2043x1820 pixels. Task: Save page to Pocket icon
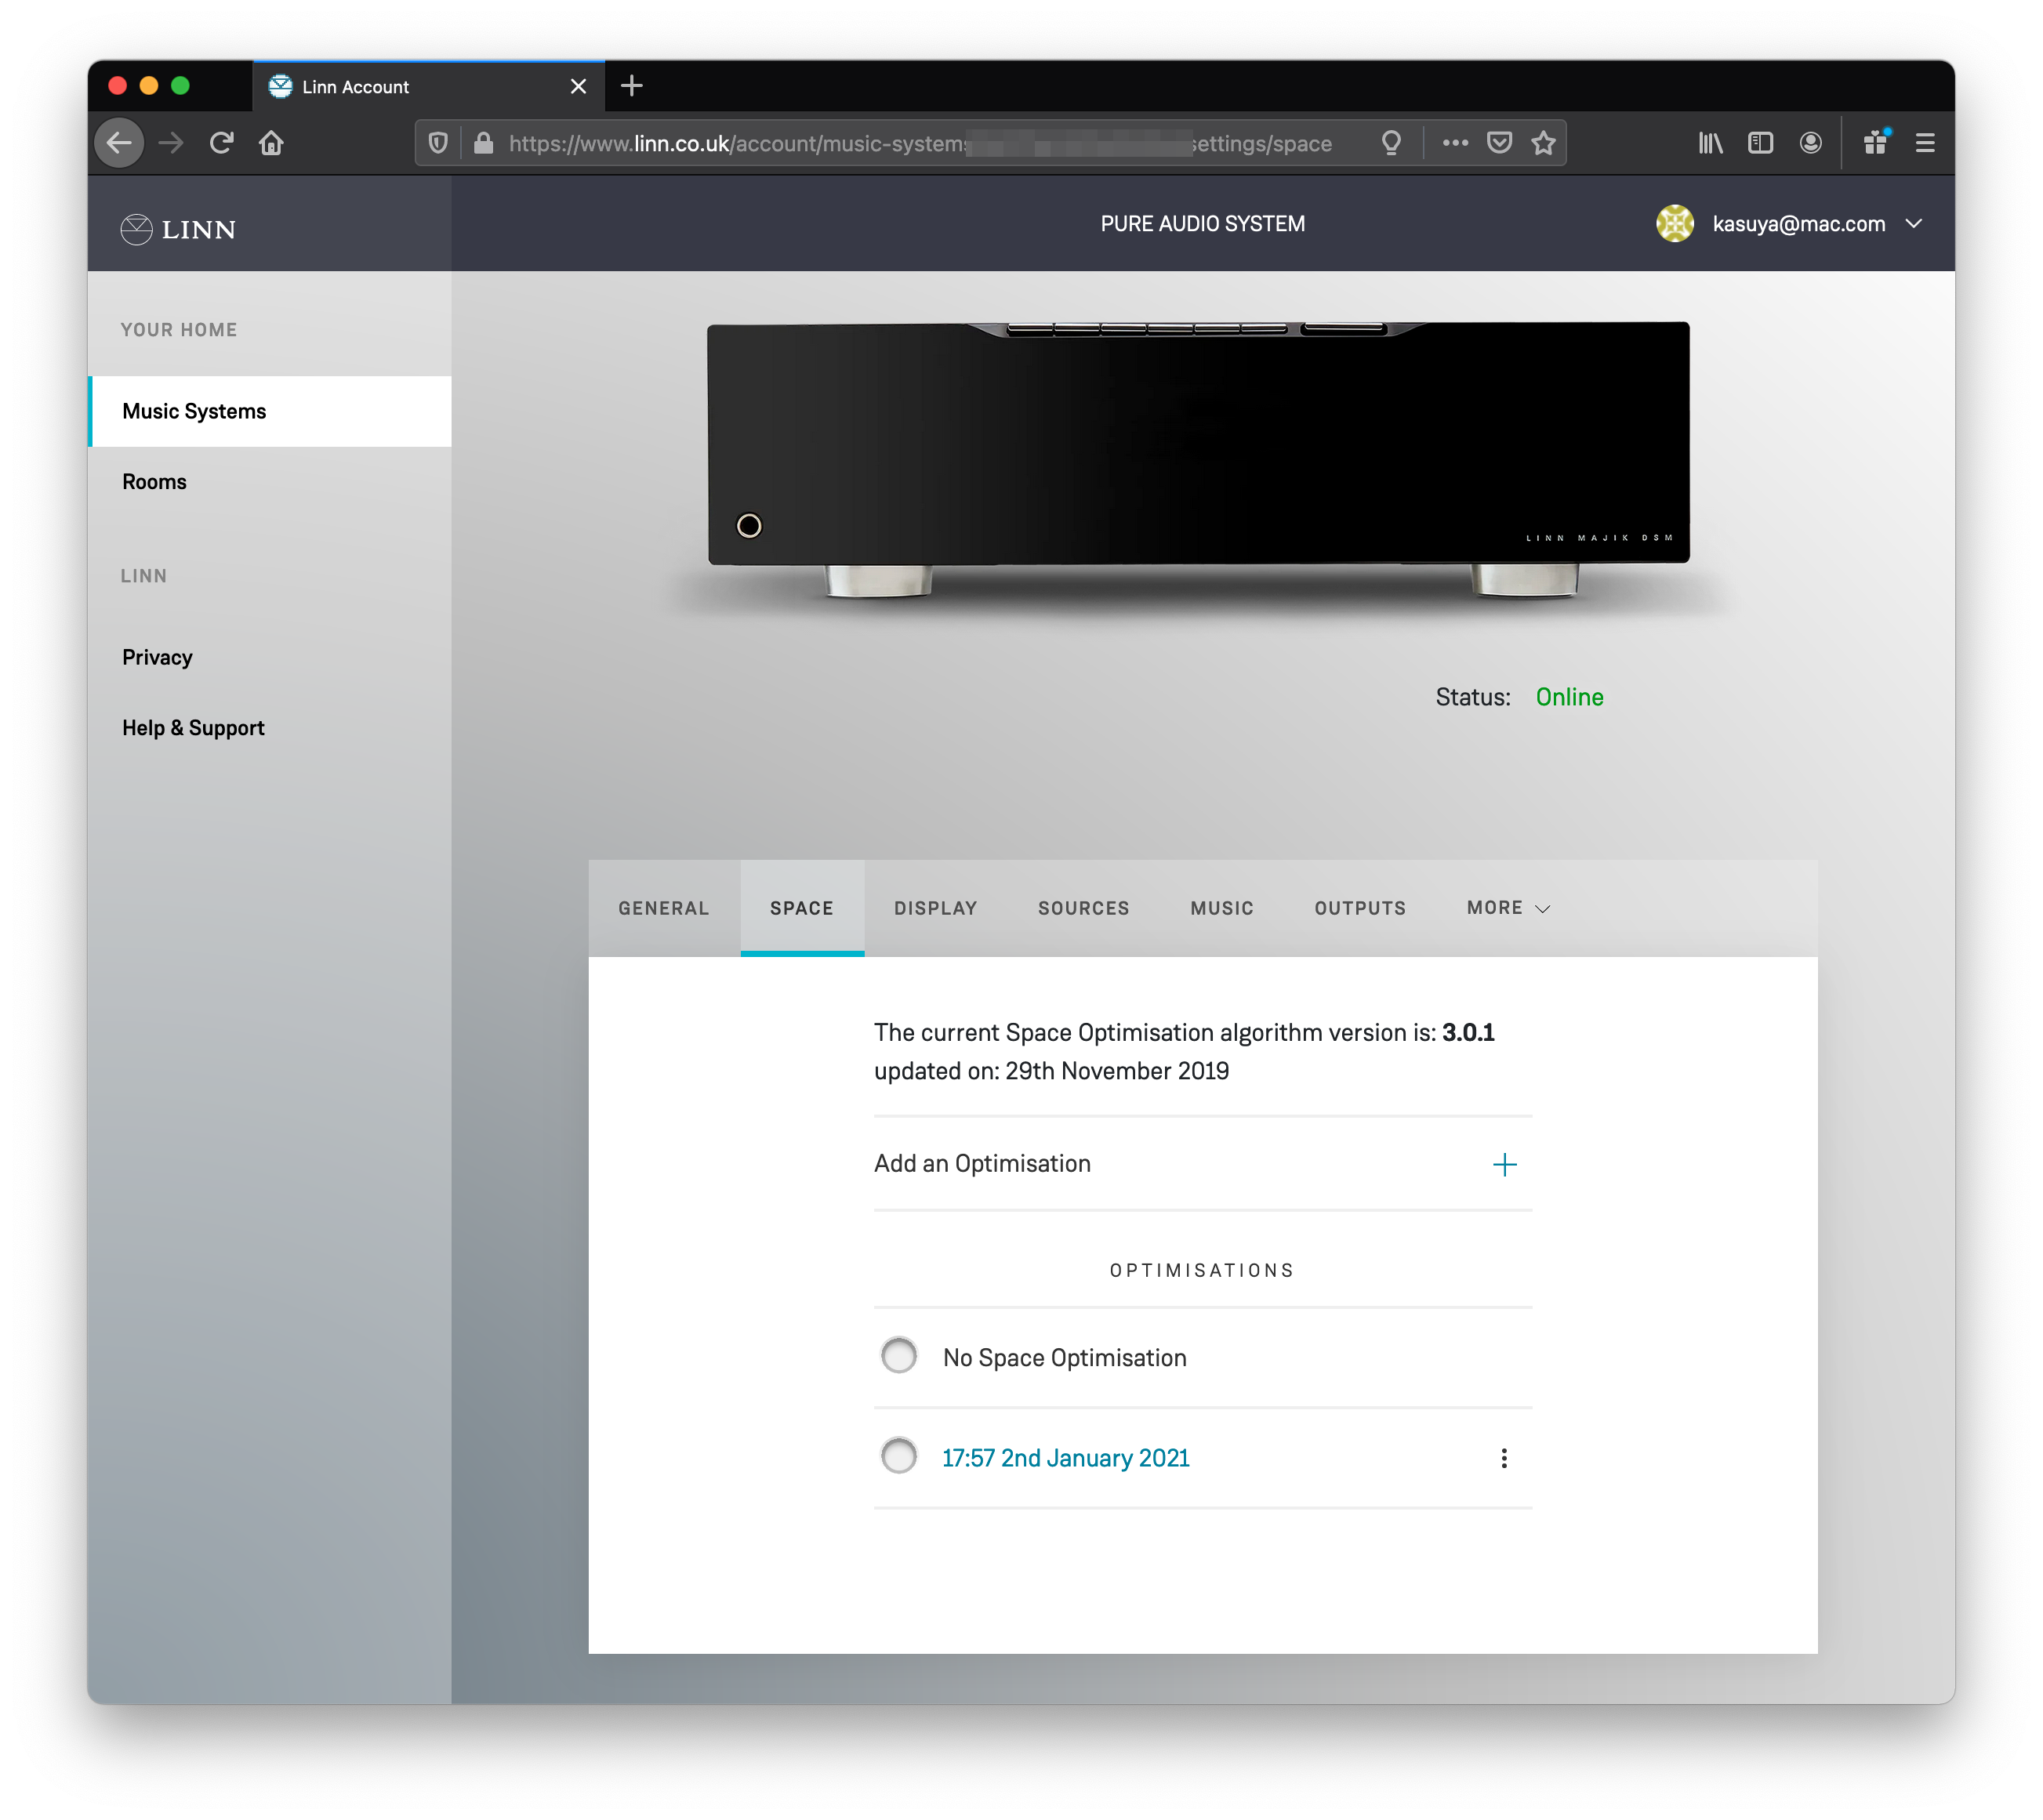point(1499,143)
